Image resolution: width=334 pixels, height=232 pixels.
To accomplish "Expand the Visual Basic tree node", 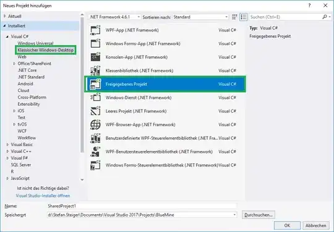I will point(7,145).
